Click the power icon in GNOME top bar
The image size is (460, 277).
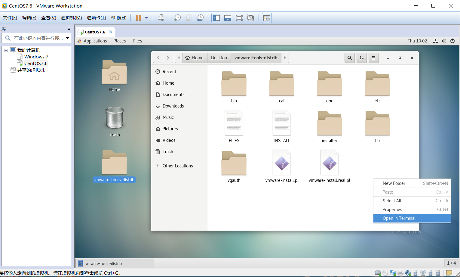pos(452,41)
